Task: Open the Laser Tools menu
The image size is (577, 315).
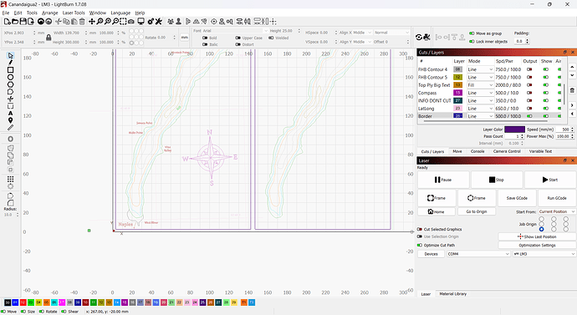Action: (x=74, y=13)
